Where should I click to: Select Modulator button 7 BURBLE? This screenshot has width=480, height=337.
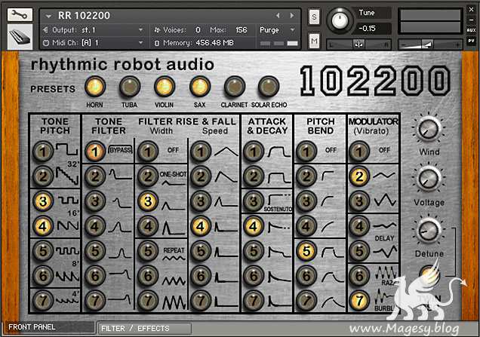coord(359,301)
